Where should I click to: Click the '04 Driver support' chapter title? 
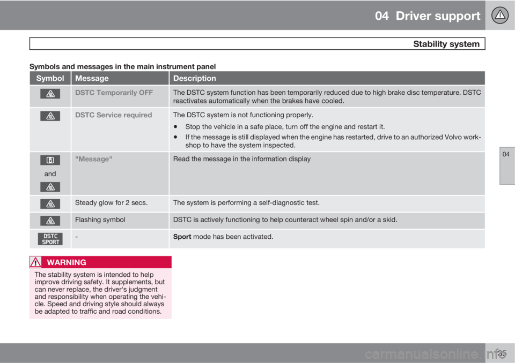428,16
